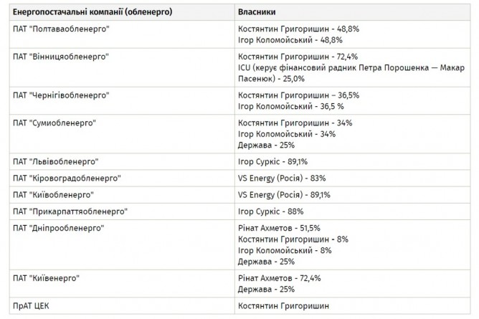Click the ПАТ "Сумиобленерго" company name
This screenshot has width=479, height=319.
click(54, 123)
